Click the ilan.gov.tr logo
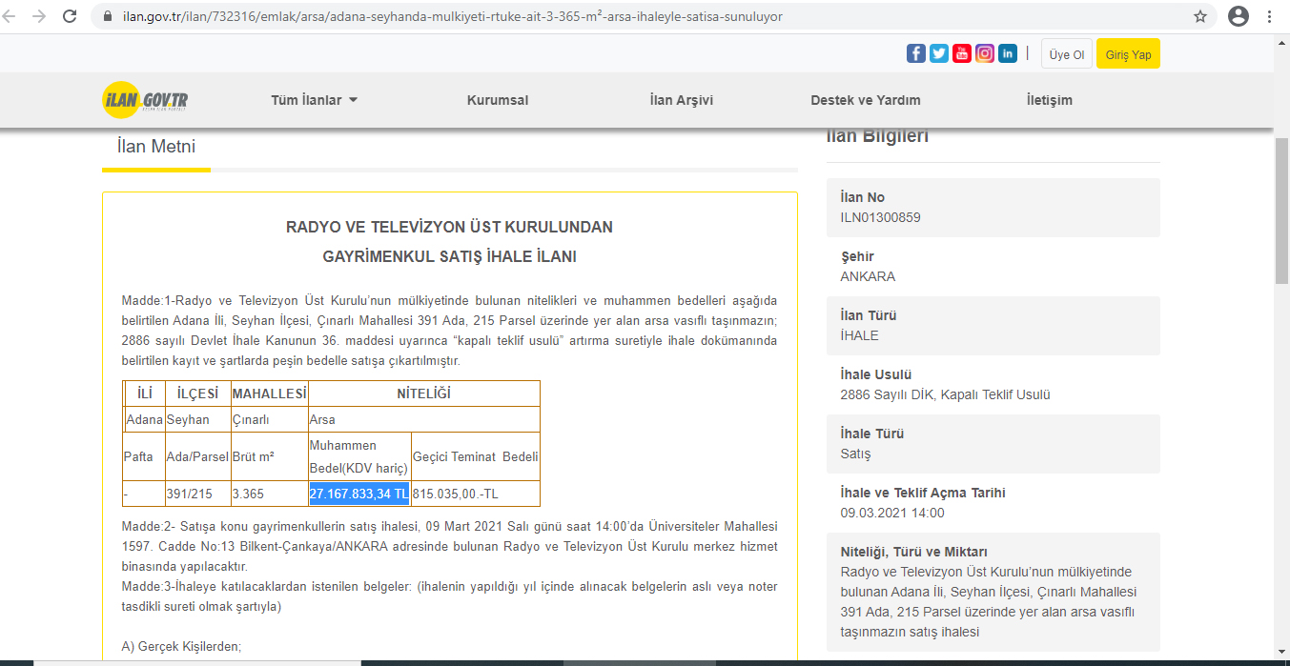1290x666 pixels. pos(146,100)
